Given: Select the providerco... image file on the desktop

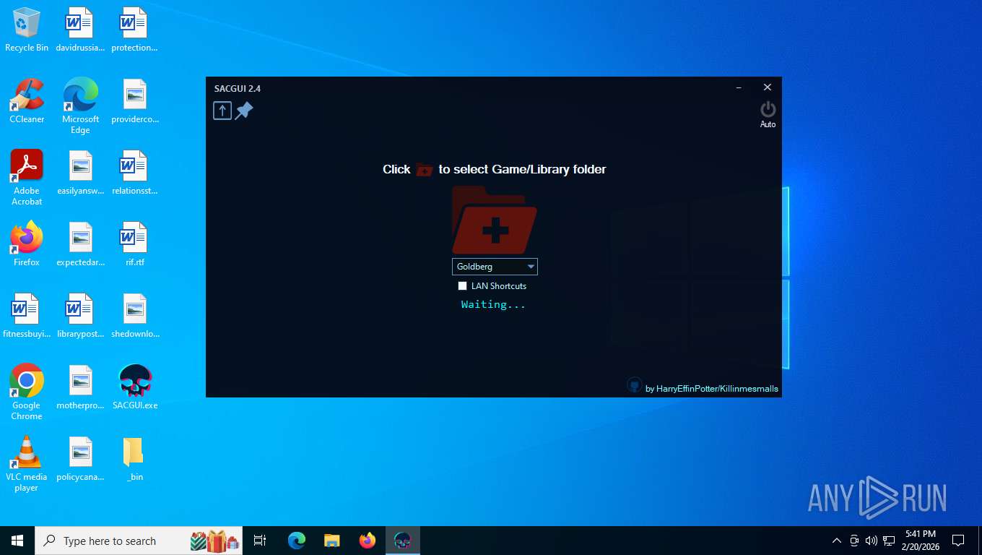Looking at the screenshot, I should pos(135,101).
